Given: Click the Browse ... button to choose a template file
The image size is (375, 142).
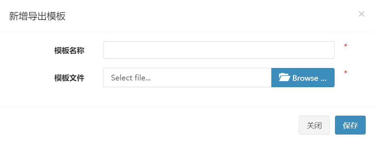Looking at the screenshot, I should [303, 78].
